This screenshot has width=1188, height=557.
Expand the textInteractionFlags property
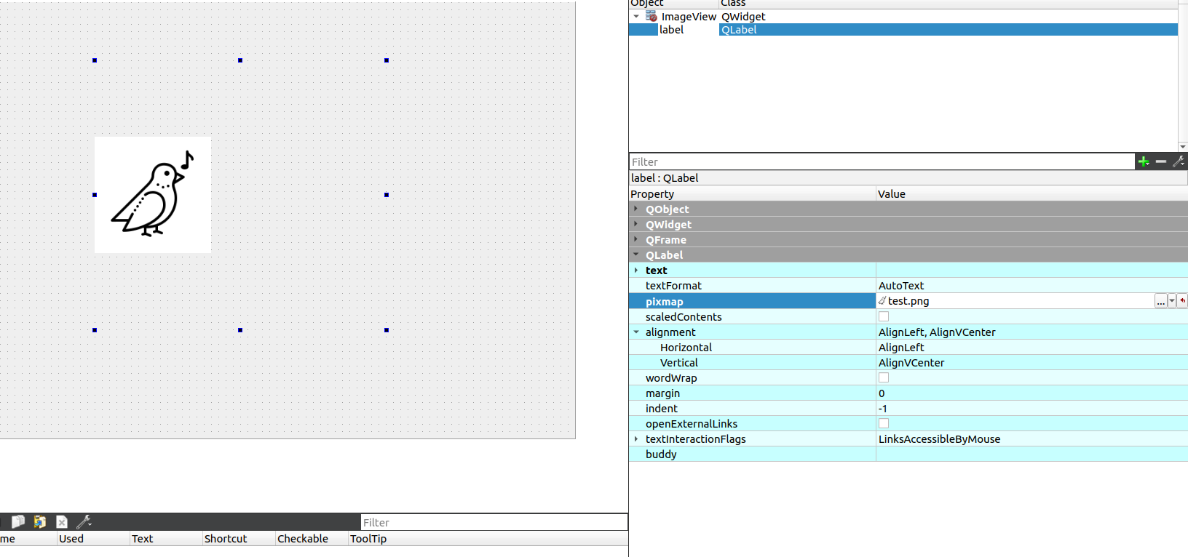click(636, 438)
